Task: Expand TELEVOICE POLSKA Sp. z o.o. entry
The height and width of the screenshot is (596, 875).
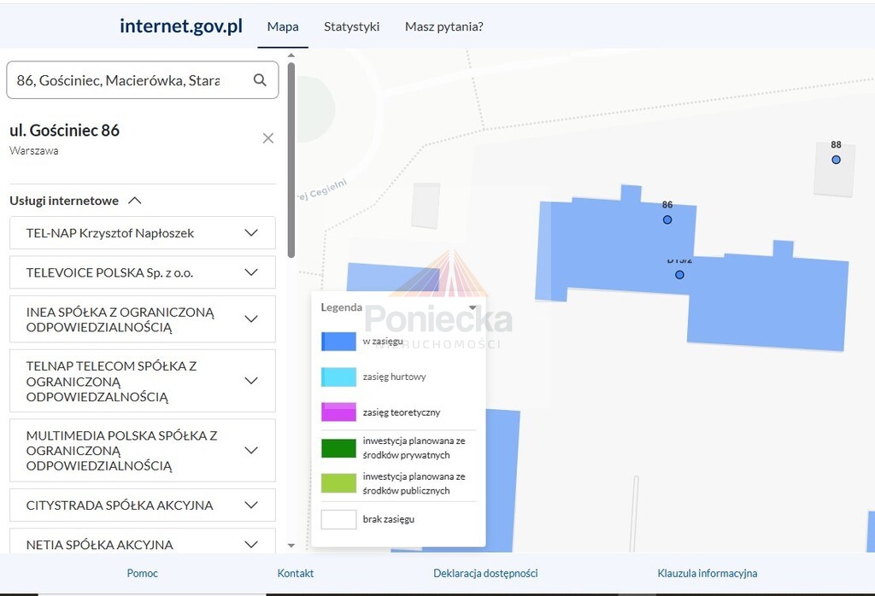Action: tap(251, 272)
